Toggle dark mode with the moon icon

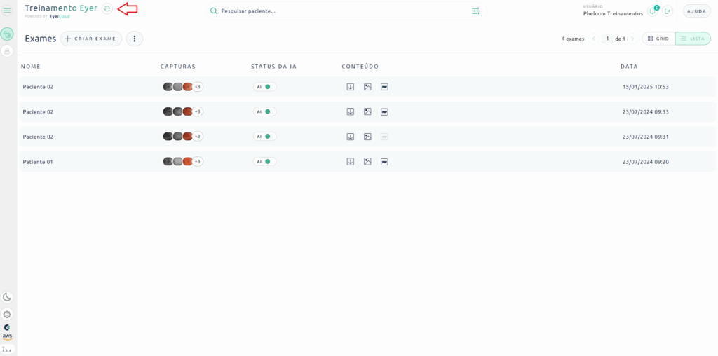click(x=7, y=297)
